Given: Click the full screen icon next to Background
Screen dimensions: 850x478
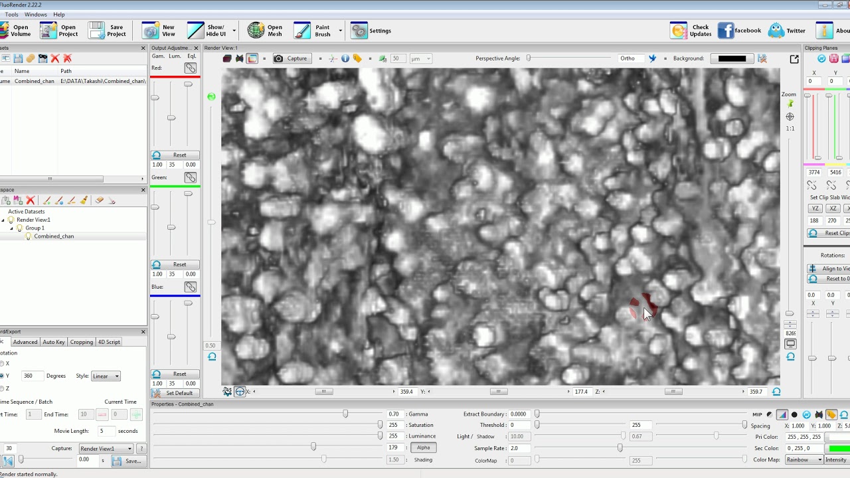Looking at the screenshot, I should 794,58.
